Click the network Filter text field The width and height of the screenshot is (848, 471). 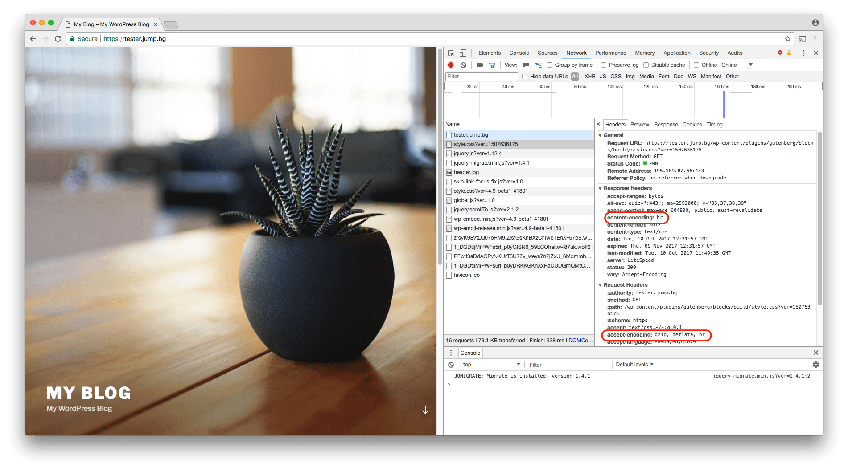(x=482, y=77)
